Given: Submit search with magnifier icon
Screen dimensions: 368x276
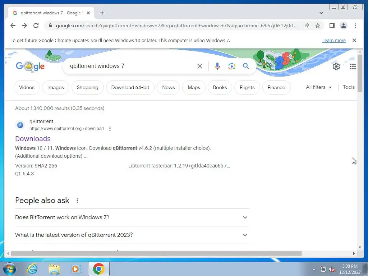Looking at the screenshot, I should point(246,66).
